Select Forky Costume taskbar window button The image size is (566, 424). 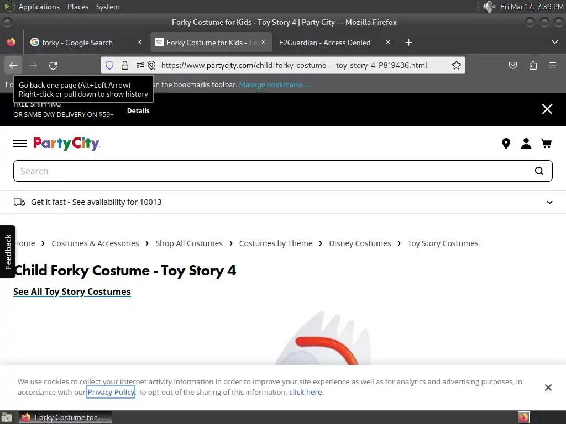pos(65,417)
